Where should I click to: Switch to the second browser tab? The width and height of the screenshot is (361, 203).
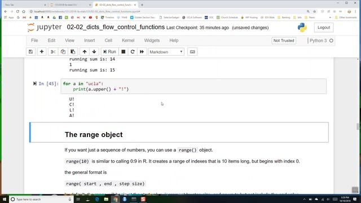tap(70, 5)
